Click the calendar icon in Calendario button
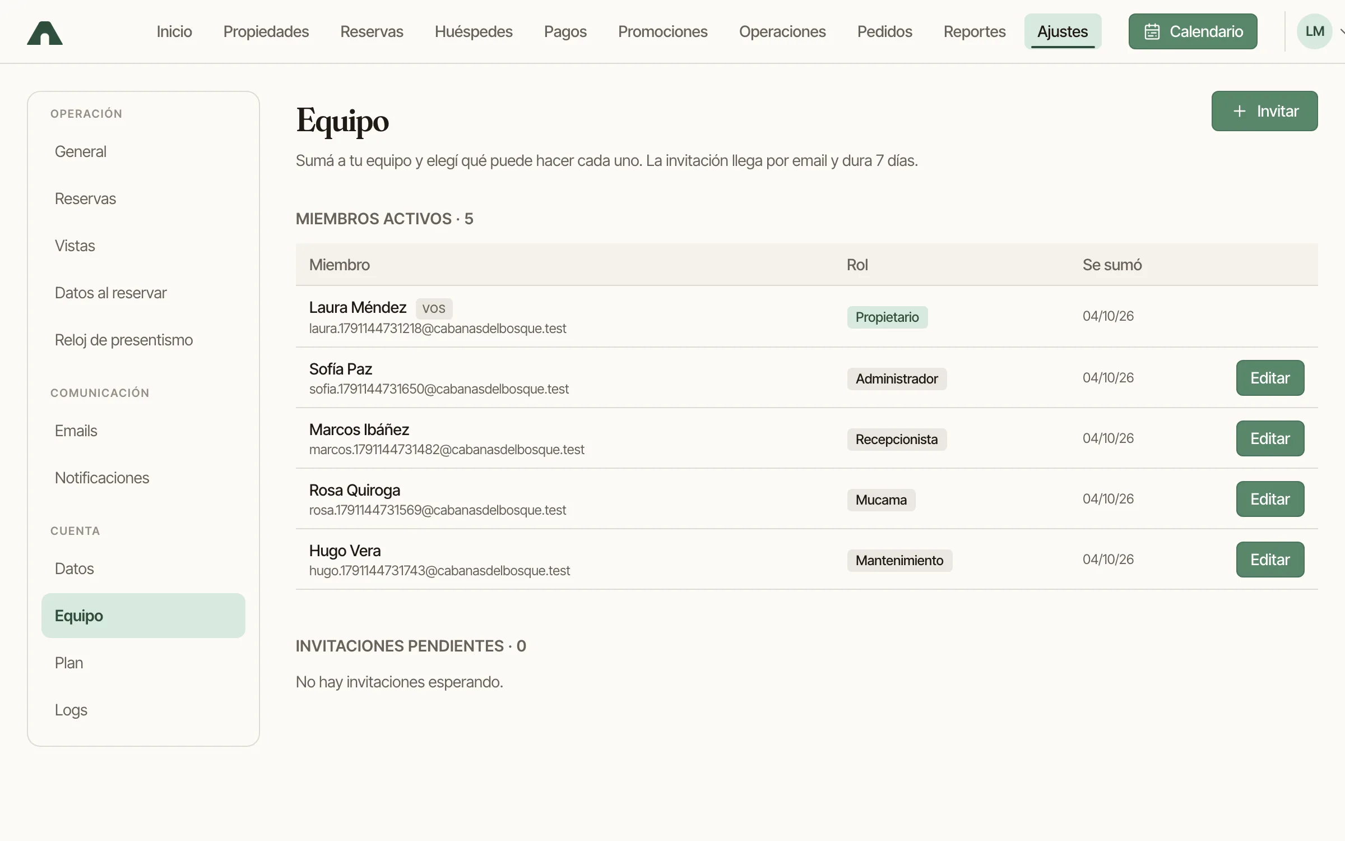The height and width of the screenshot is (841, 1345). tap(1152, 31)
